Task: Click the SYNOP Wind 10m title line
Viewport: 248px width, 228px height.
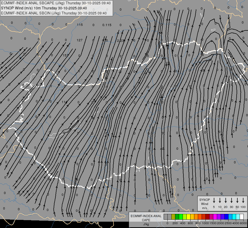Action: click(x=44, y=8)
